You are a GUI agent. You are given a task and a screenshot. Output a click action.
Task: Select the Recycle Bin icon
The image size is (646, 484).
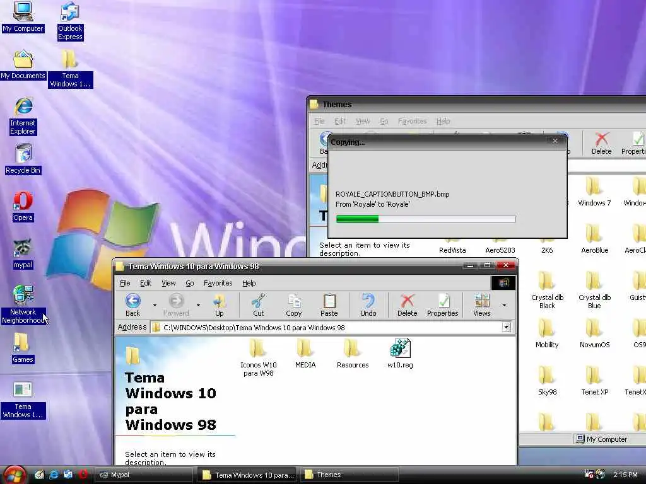coord(23,159)
